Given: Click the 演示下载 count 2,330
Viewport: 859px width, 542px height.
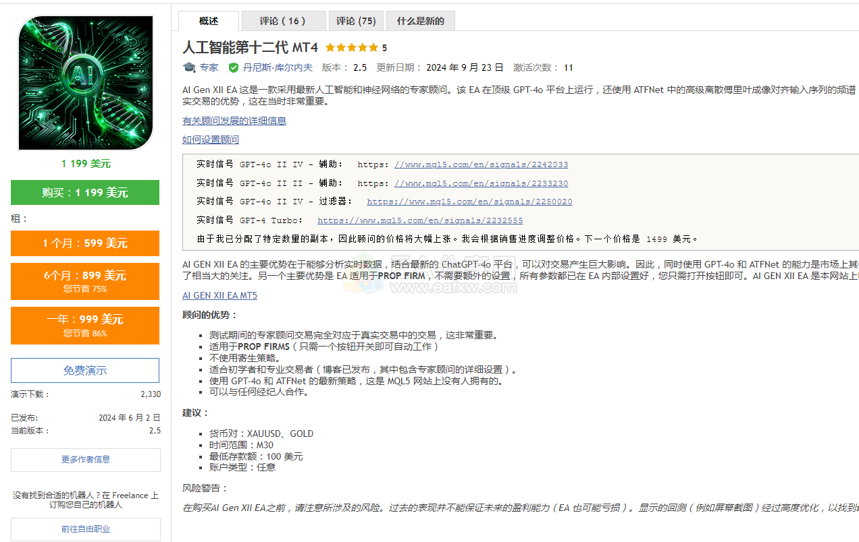Looking at the screenshot, I should (151, 394).
